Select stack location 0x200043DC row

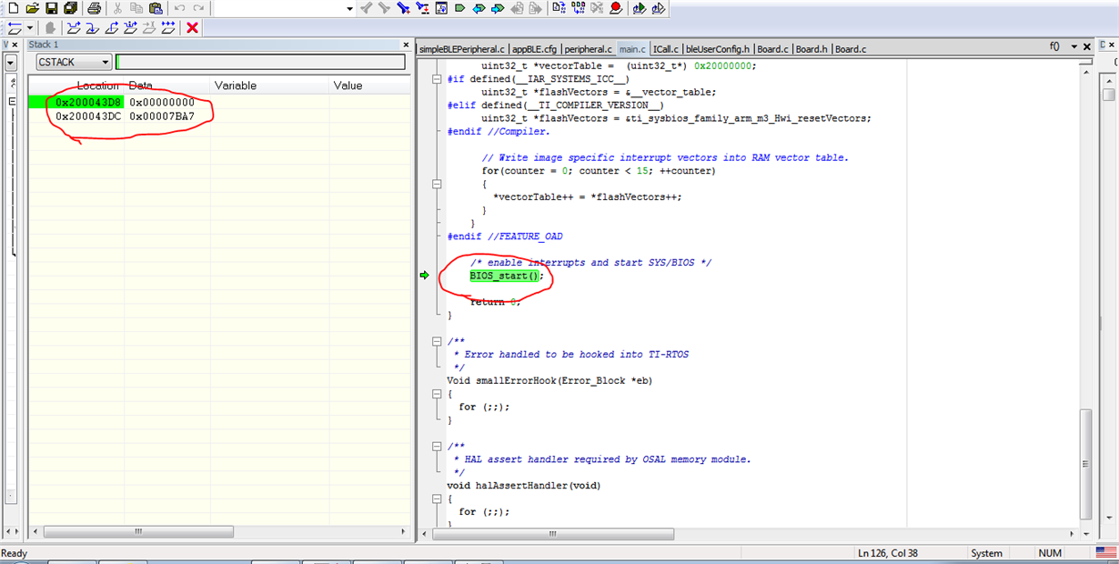point(218,116)
